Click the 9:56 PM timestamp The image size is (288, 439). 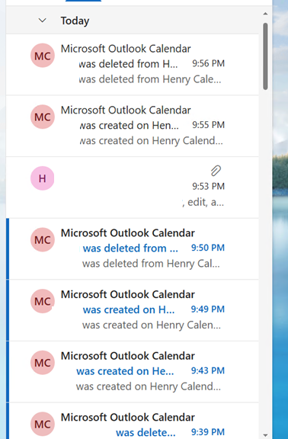point(208,63)
